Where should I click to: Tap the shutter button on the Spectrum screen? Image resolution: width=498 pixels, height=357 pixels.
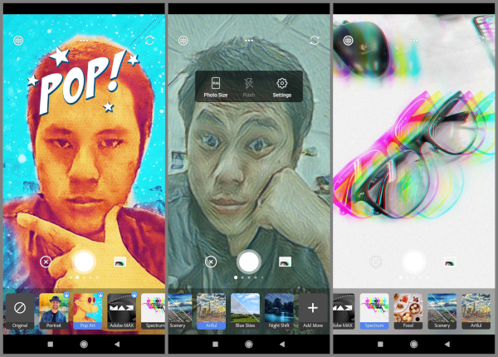click(413, 262)
